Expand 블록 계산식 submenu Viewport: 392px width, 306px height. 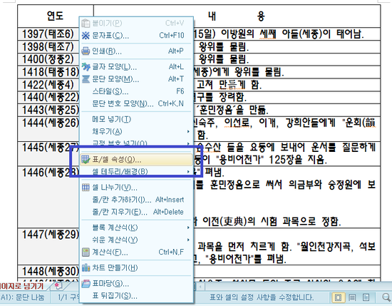click(188, 228)
